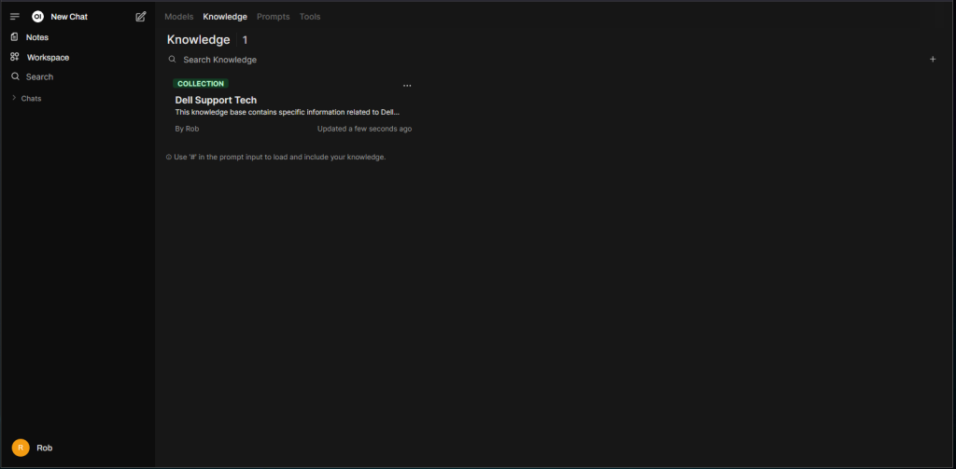
Task: Open the Tools tab
Action: pos(310,17)
